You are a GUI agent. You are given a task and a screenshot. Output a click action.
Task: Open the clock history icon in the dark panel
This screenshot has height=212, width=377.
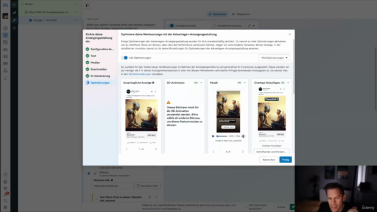14,28
